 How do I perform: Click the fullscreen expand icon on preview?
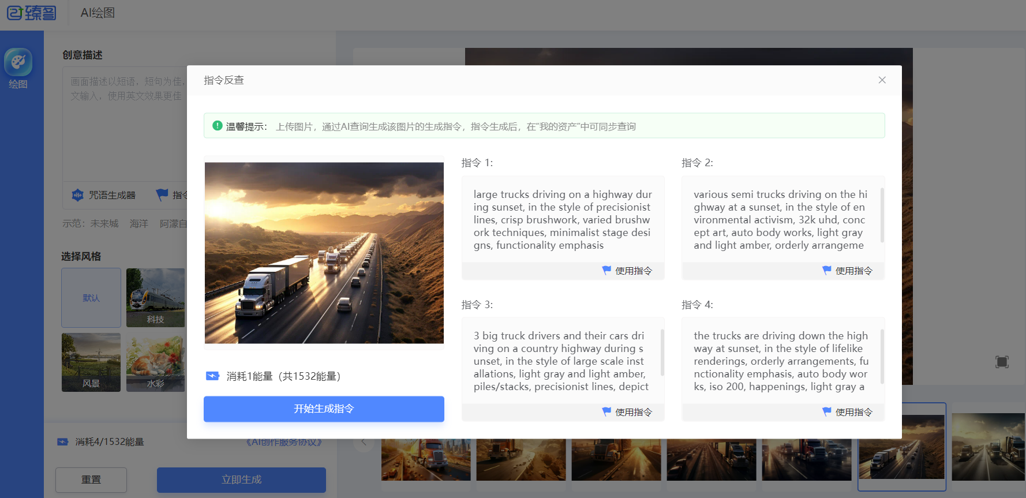tap(1002, 362)
